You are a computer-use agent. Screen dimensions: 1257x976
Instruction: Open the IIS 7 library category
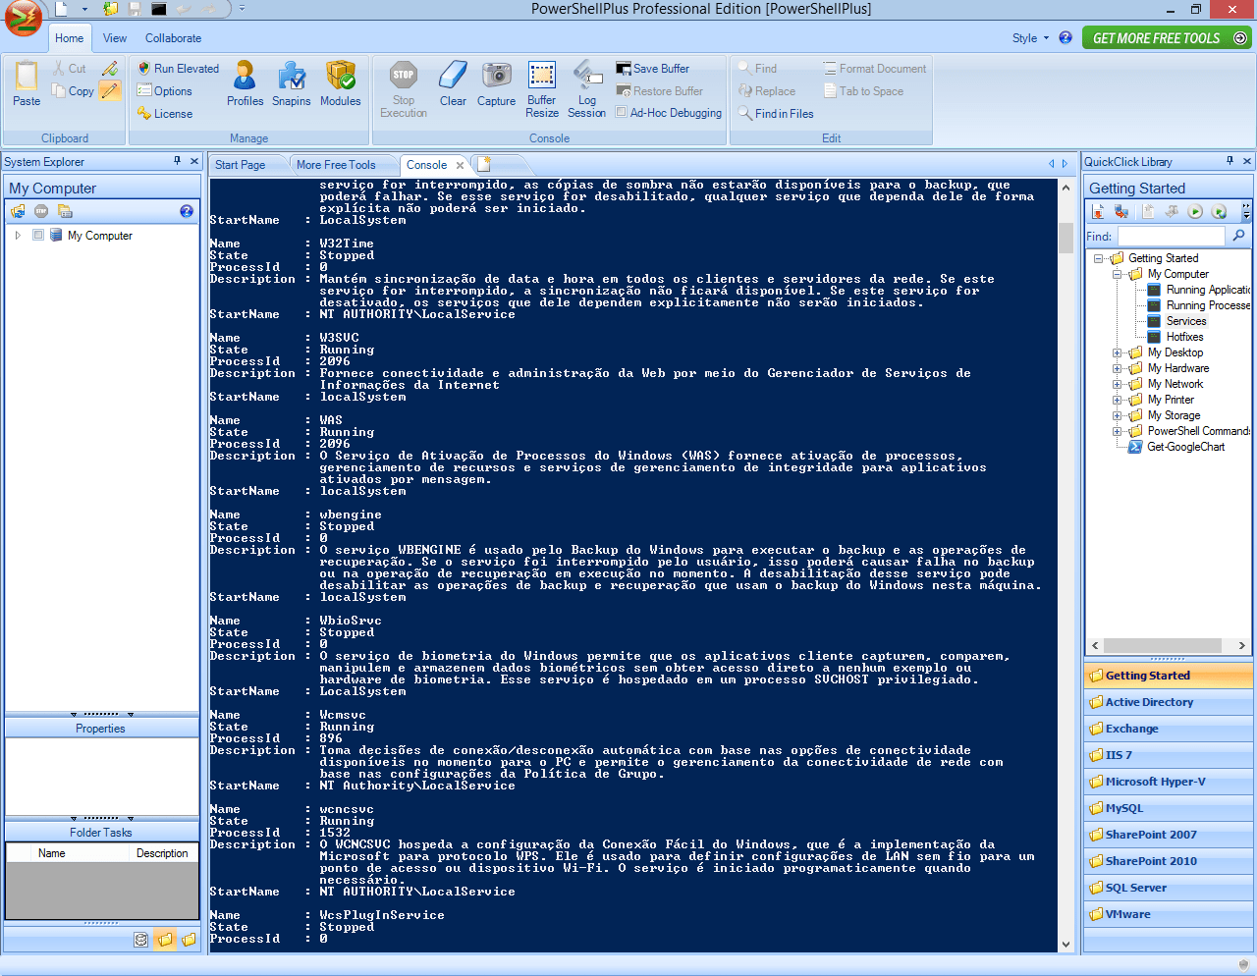point(1168,755)
